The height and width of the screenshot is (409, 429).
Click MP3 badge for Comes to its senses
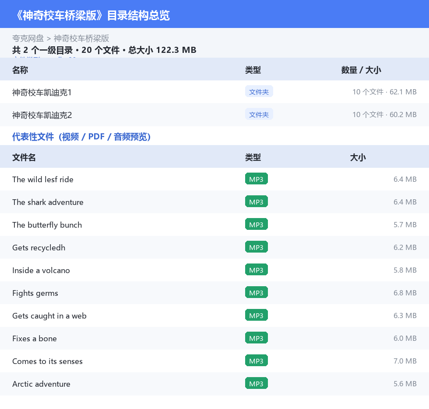click(257, 360)
